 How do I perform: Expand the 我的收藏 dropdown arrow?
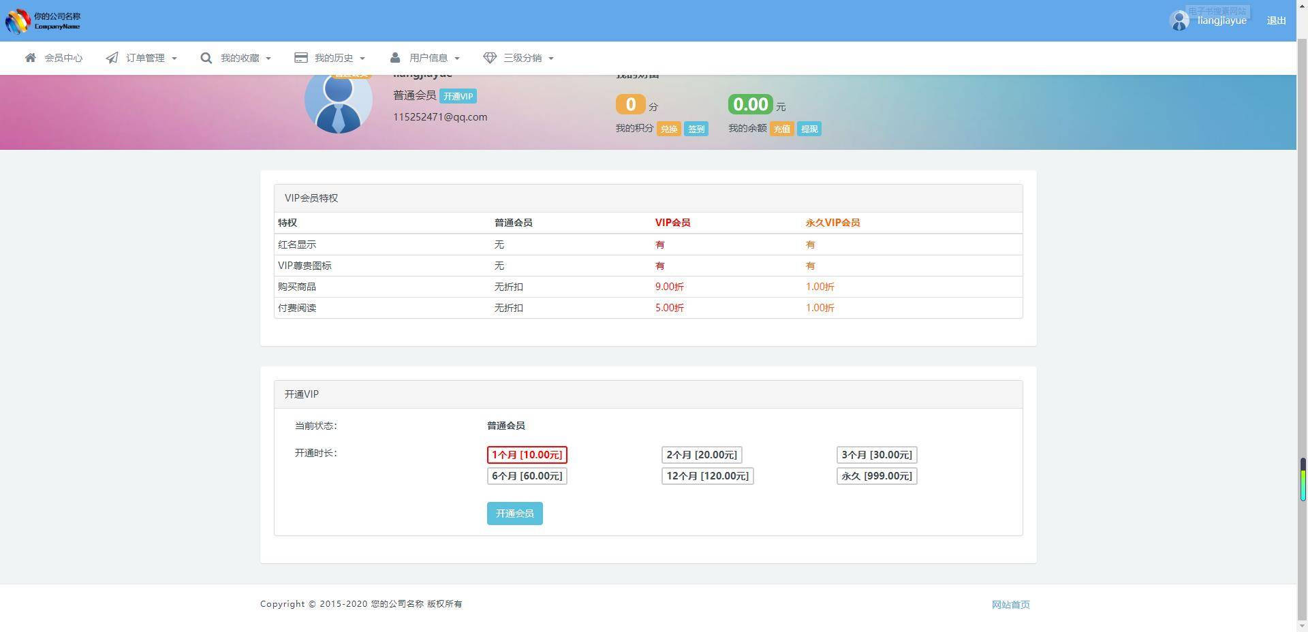268,59
